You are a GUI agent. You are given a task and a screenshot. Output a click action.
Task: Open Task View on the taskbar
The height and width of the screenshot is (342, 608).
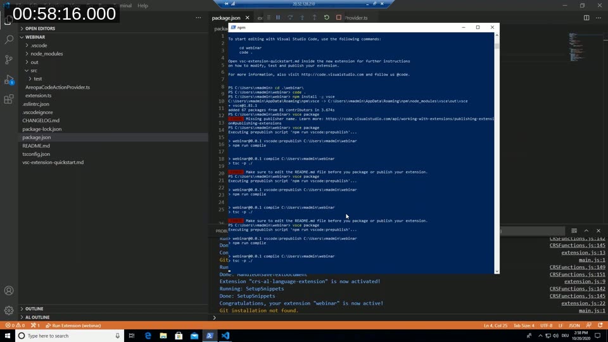click(132, 336)
